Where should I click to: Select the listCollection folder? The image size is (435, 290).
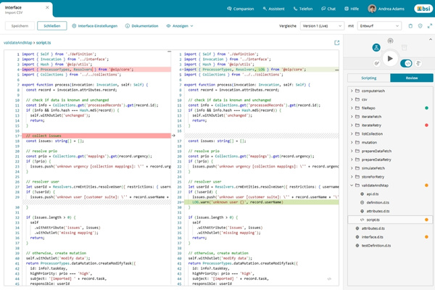click(x=390, y=133)
